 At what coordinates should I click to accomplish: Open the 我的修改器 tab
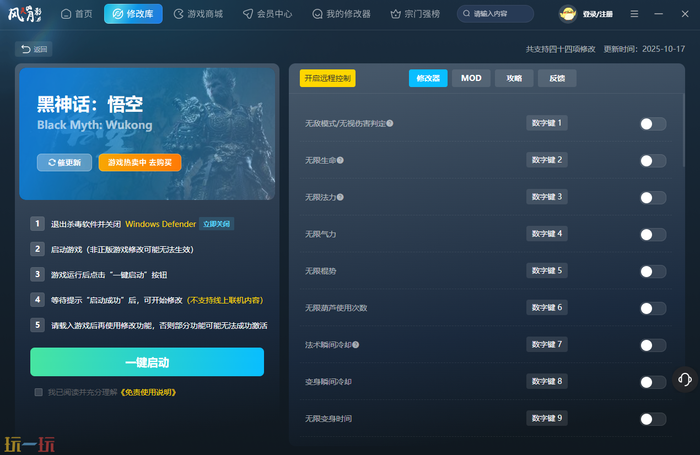(341, 14)
